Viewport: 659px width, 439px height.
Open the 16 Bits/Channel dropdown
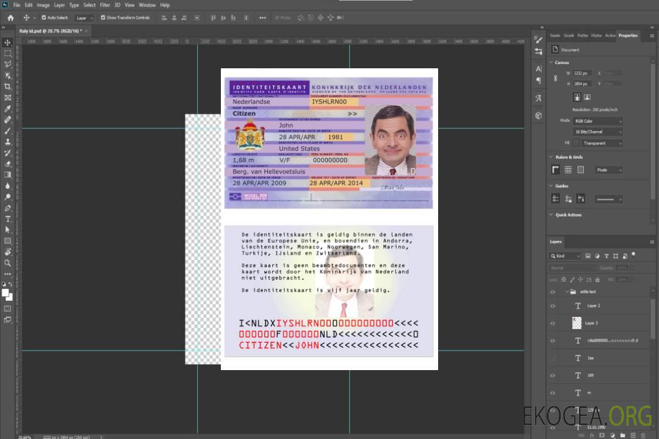click(x=598, y=132)
